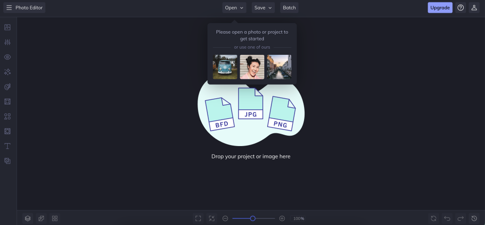Choose the vintage van sample photo
The image size is (485, 225).
225,67
